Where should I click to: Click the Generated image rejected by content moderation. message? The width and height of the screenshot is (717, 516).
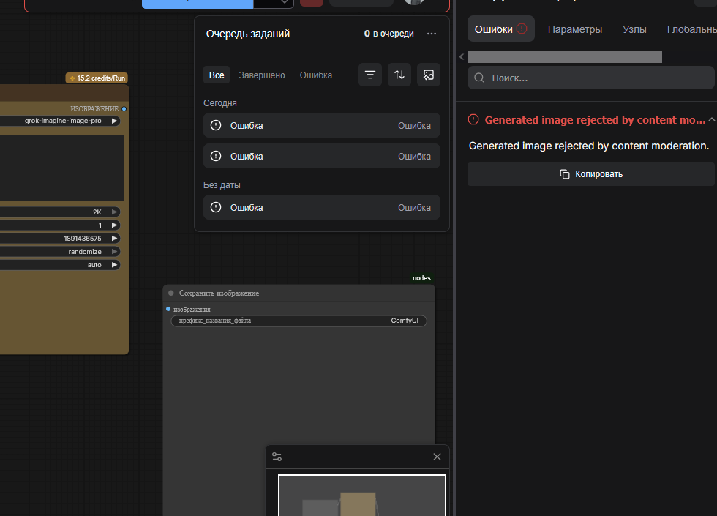[589, 146]
